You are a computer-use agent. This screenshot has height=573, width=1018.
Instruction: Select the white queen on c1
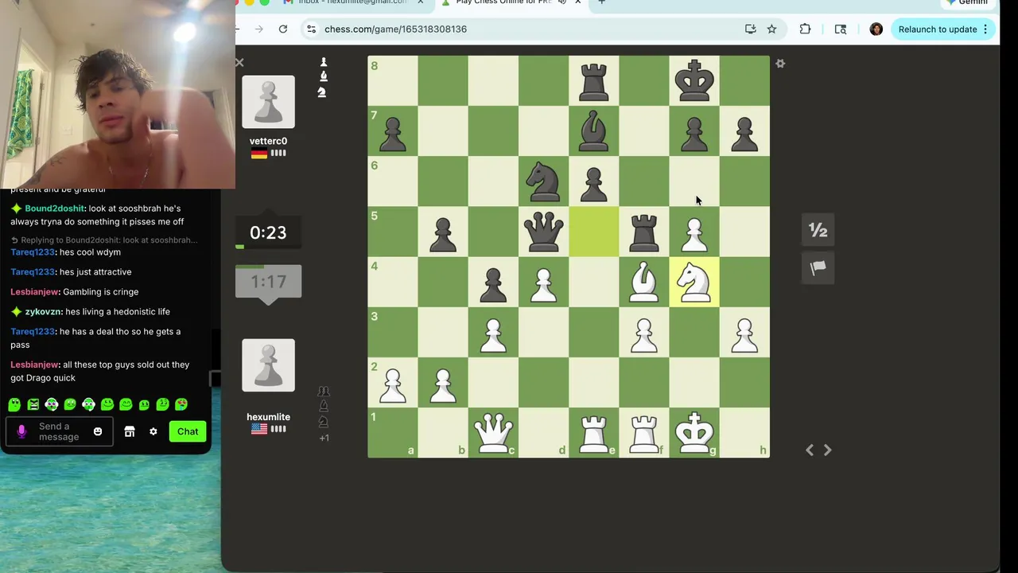[493, 433]
